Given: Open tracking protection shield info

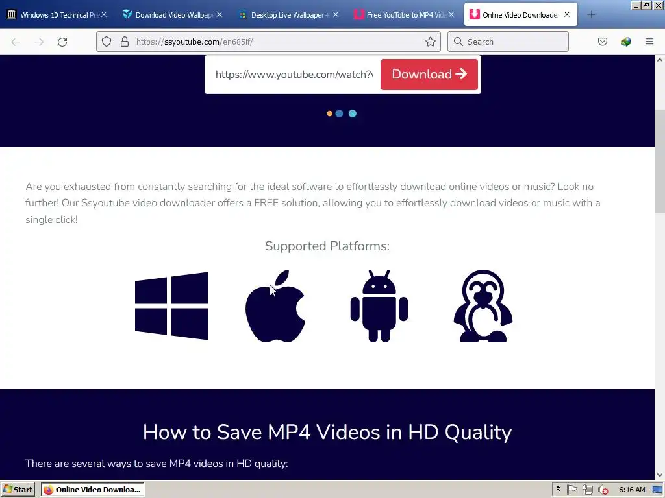Looking at the screenshot, I should (107, 41).
